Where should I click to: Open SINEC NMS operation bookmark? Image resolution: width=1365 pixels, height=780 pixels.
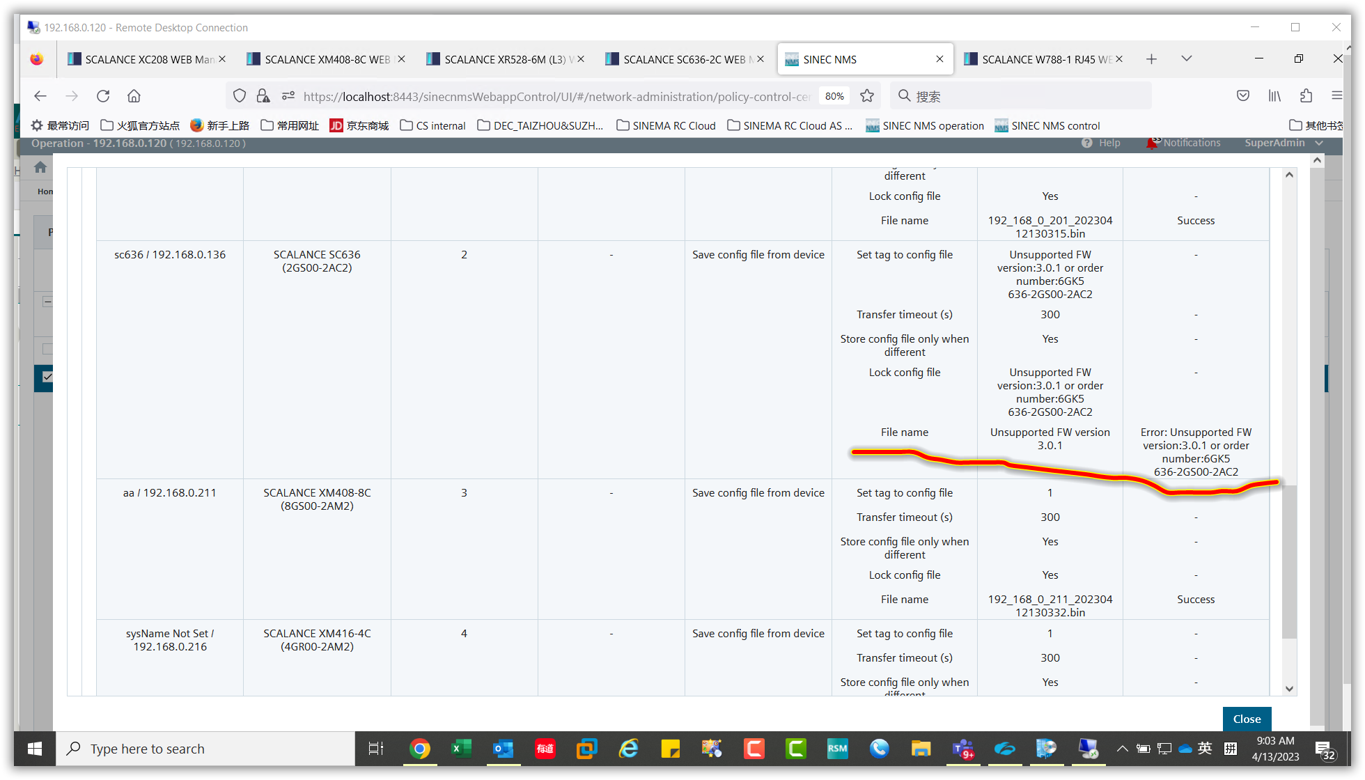(x=925, y=126)
